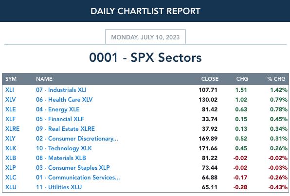290x196 pixels.
Task: Open 02 - Consumer Discretionary chart
Action: (77, 139)
